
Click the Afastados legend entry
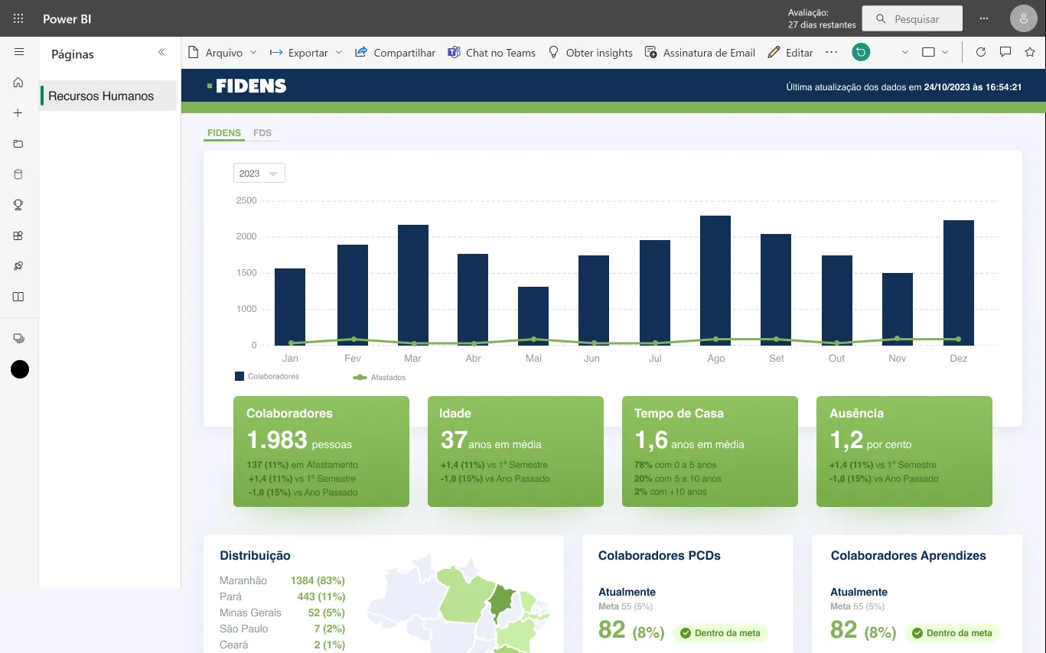(380, 377)
